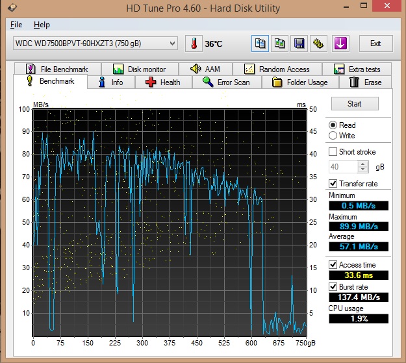Uncheck the Transfer rate checkbox
This screenshot has height=363, width=406.
tap(333, 184)
